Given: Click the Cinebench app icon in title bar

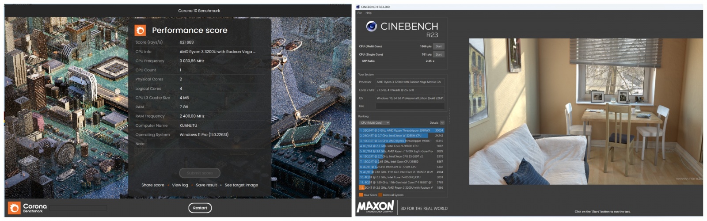Looking at the screenshot, I should (358, 7).
